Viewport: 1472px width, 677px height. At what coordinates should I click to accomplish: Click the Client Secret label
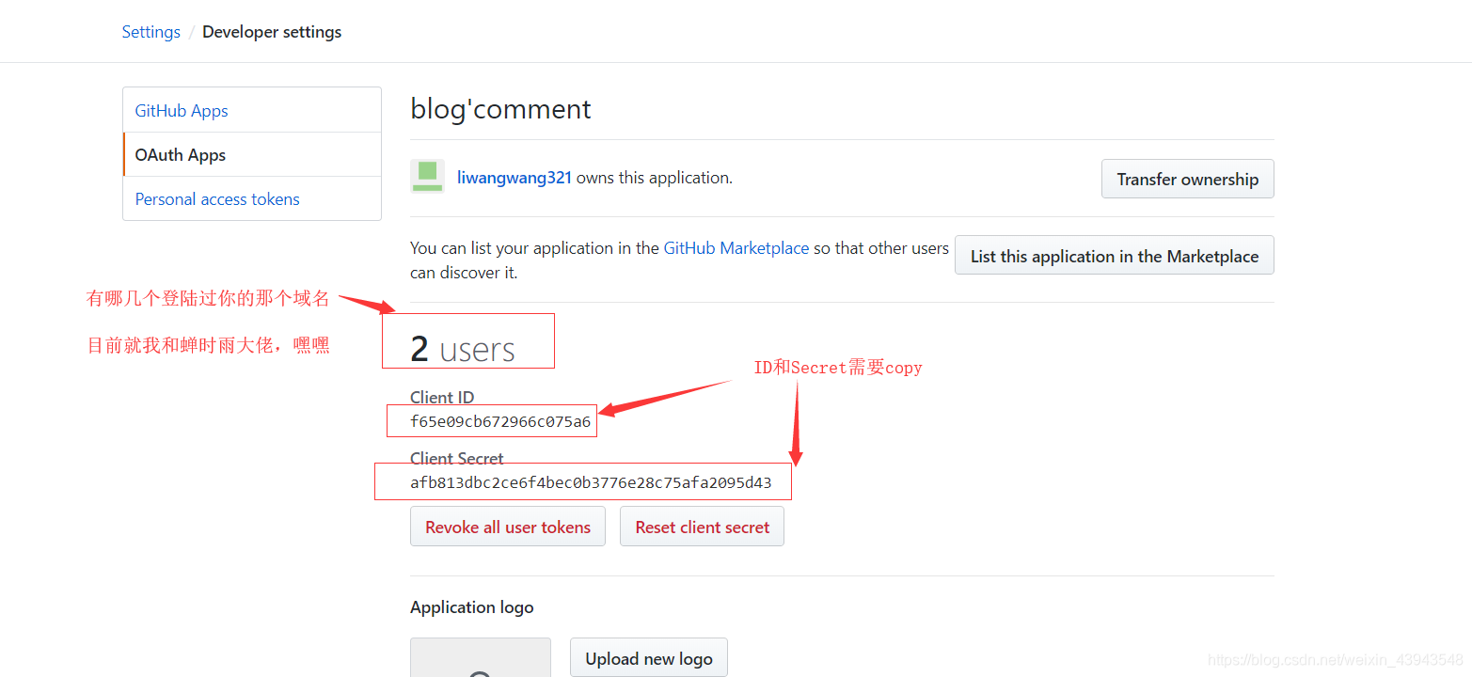click(x=457, y=458)
